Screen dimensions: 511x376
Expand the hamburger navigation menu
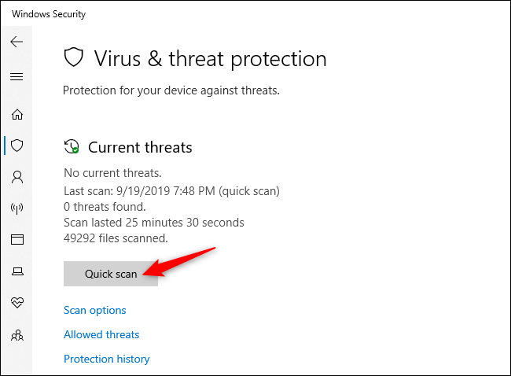[17, 76]
